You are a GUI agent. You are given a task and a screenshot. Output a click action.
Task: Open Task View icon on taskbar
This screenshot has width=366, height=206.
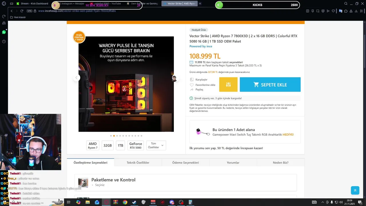(69, 202)
